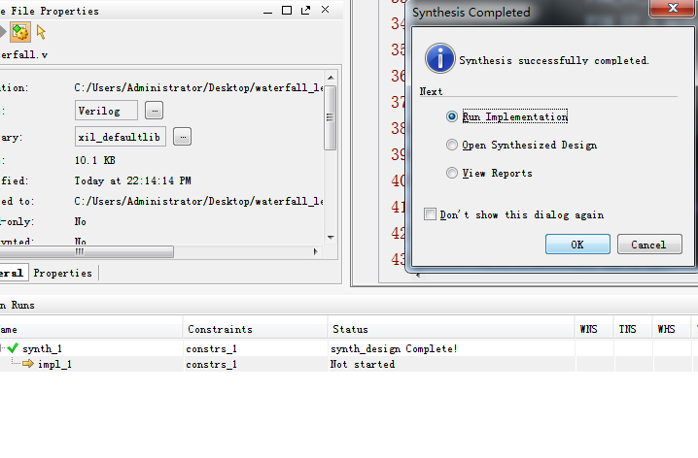Click the TNS column header
Screen dimensions: 698x458
[633, 329]
